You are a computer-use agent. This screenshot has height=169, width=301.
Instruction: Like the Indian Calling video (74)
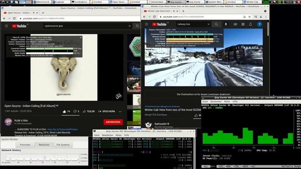click(66, 111)
